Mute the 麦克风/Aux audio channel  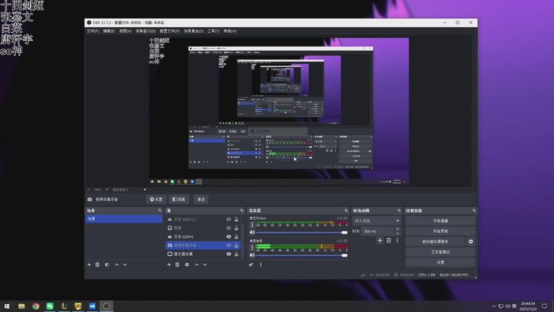coord(252,232)
